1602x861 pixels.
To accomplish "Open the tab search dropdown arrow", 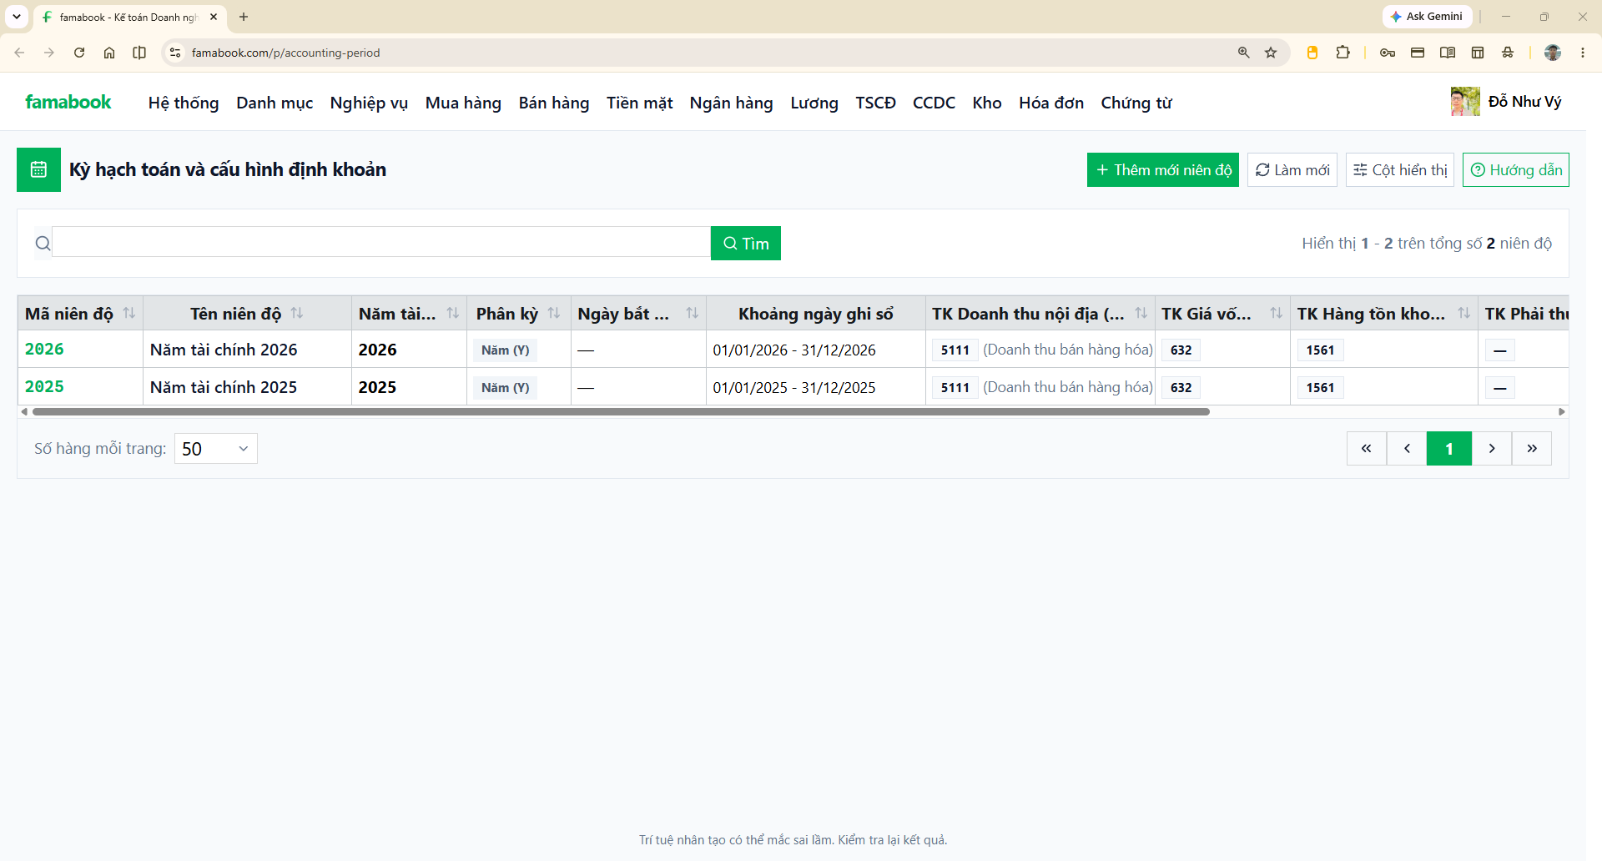I will 17,17.
